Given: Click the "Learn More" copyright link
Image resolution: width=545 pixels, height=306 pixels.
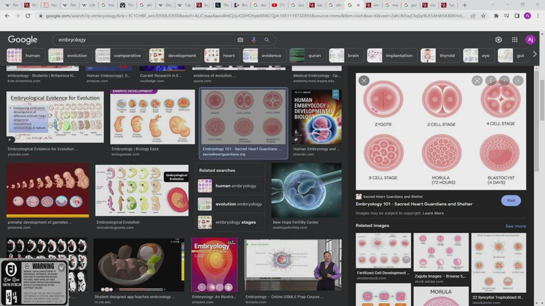Looking at the screenshot, I should [x=433, y=213].
